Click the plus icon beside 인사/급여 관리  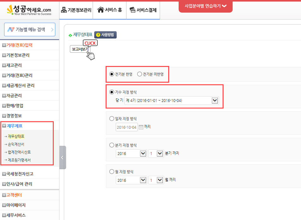[4, 184]
